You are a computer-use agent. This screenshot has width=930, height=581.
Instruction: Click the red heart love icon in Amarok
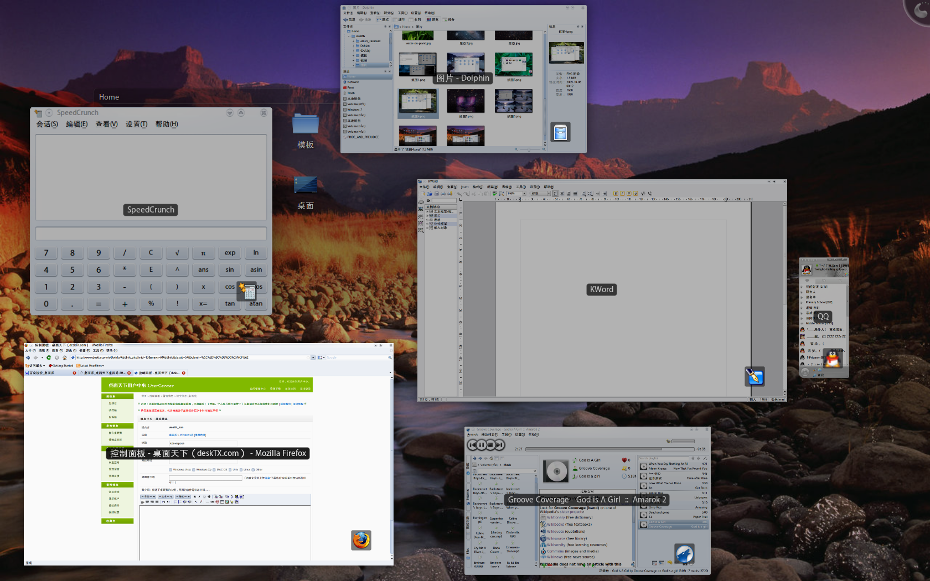(x=624, y=460)
